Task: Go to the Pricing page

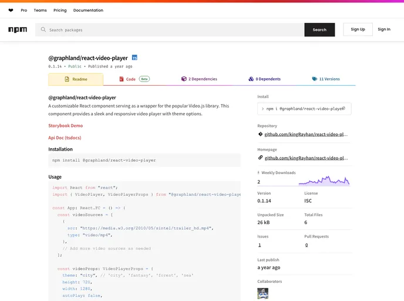Action: pos(60,11)
